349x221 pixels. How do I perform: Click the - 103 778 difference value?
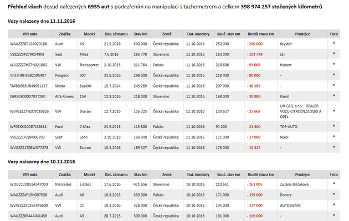255,54
